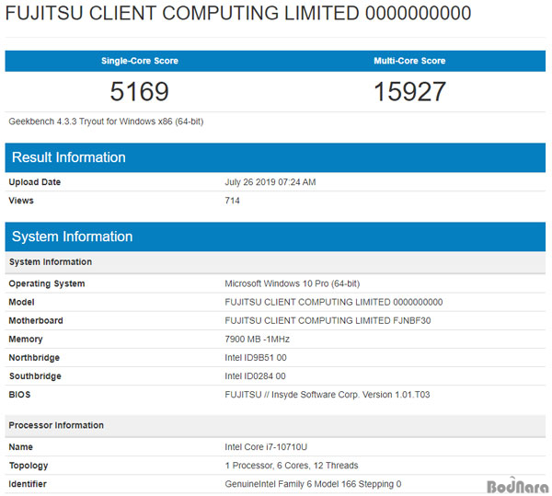Select Intel ID0284 00 value
This screenshot has height=496, width=552.
(x=255, y=376)
